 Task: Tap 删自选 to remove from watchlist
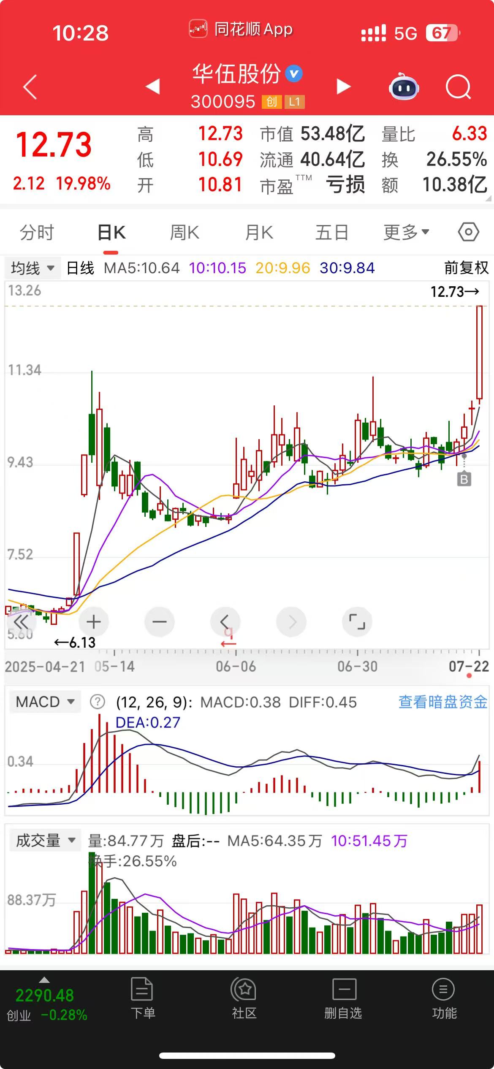[x=343, y=998]
